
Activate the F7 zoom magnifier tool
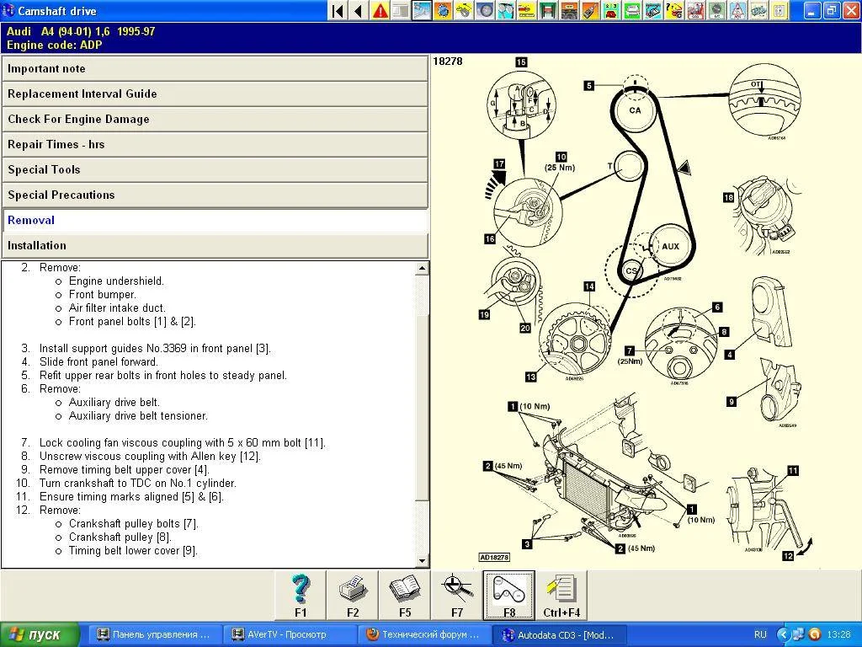click(457, 595)
